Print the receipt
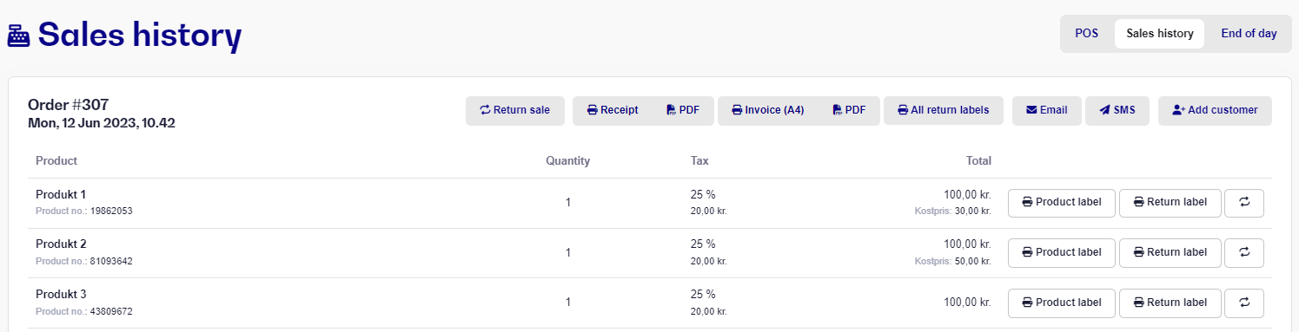The height and width of the screenshot is (332, 1299). click(x=613, y=110)
